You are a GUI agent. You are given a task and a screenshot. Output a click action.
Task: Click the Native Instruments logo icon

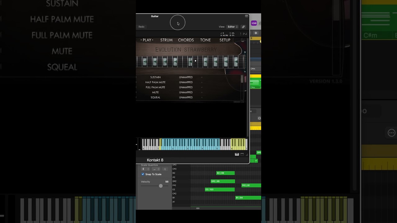click(245, 34)
